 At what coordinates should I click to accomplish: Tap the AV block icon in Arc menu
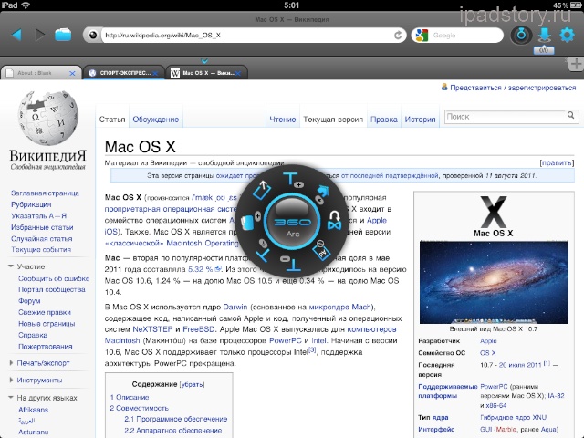pos(320,250)
